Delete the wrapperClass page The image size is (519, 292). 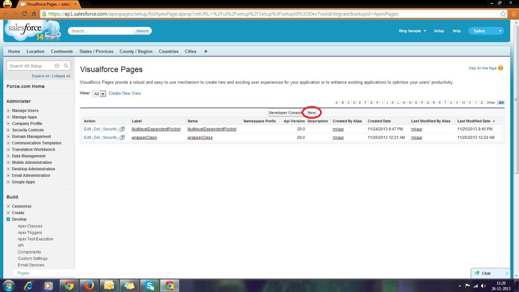click(97, 137)
